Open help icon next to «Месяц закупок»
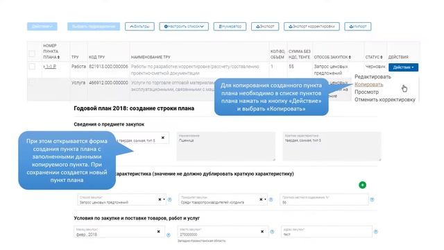Viewport: 444px width, 250px height. (x=169, y=235)
